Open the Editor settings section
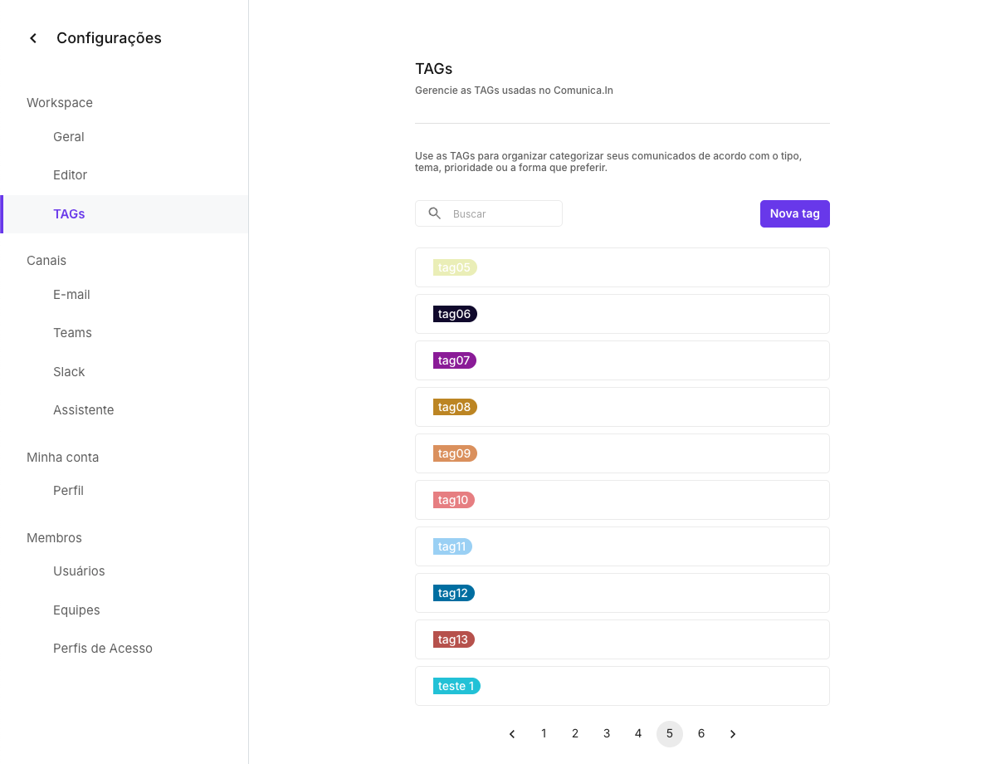The height and width of the screenshot is (764, 986). tap(70, 175)
